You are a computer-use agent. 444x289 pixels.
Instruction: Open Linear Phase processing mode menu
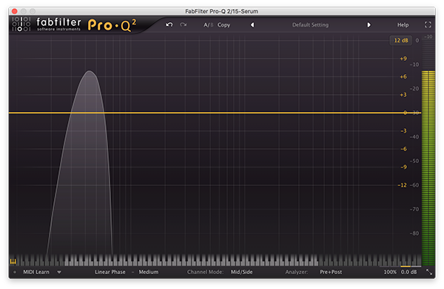coord(110,272)
